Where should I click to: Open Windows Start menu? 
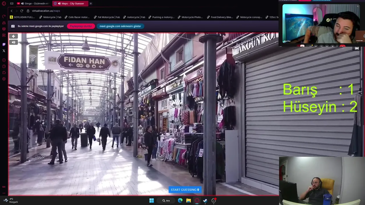pos(152,200)
